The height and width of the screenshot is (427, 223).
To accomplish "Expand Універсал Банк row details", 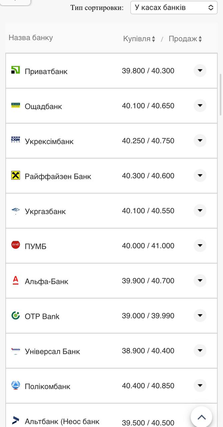I will tap(200, 351).
